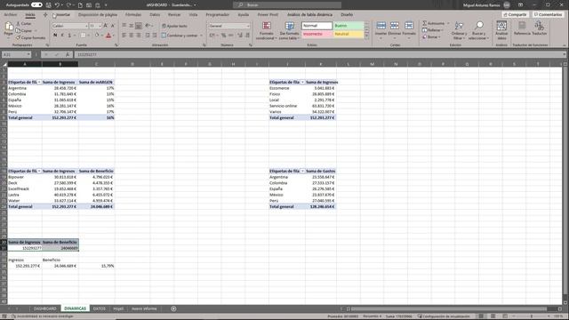This screenshot has width=569, height=320.
Task: Increase font size with the large A icon
Action: [x=105, y=26]
